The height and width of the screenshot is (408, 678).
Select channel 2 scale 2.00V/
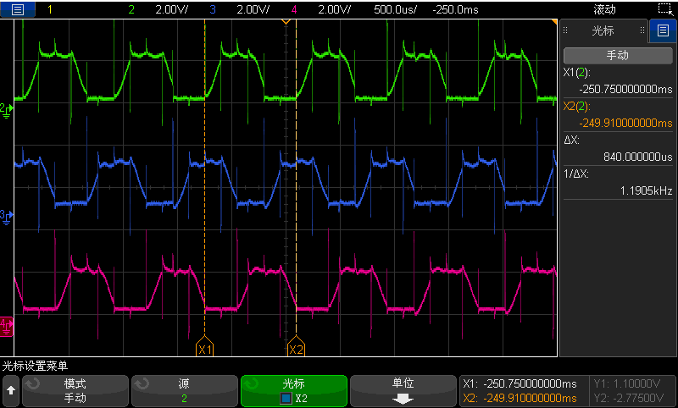pyautogui.click(x=172, y=9)
